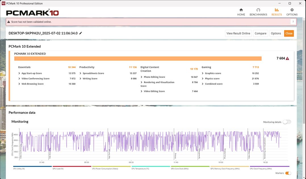Click the PCMark 10 logo

[x=32, y=13]
